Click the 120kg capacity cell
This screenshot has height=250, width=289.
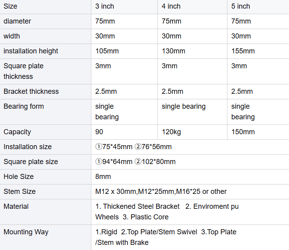(x=192, y=132)
